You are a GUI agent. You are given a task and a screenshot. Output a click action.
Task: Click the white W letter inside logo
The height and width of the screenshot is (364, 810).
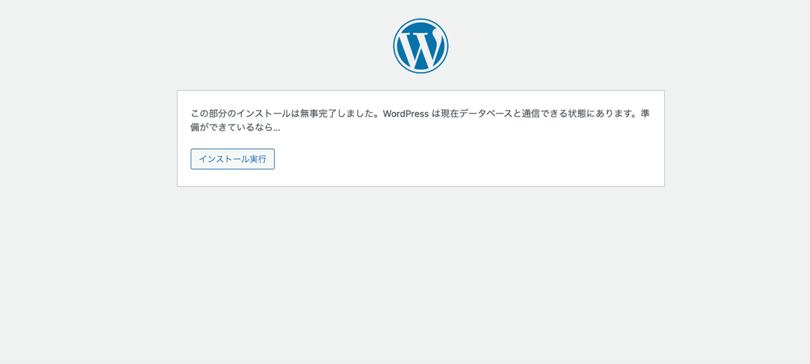pos(420,47)
